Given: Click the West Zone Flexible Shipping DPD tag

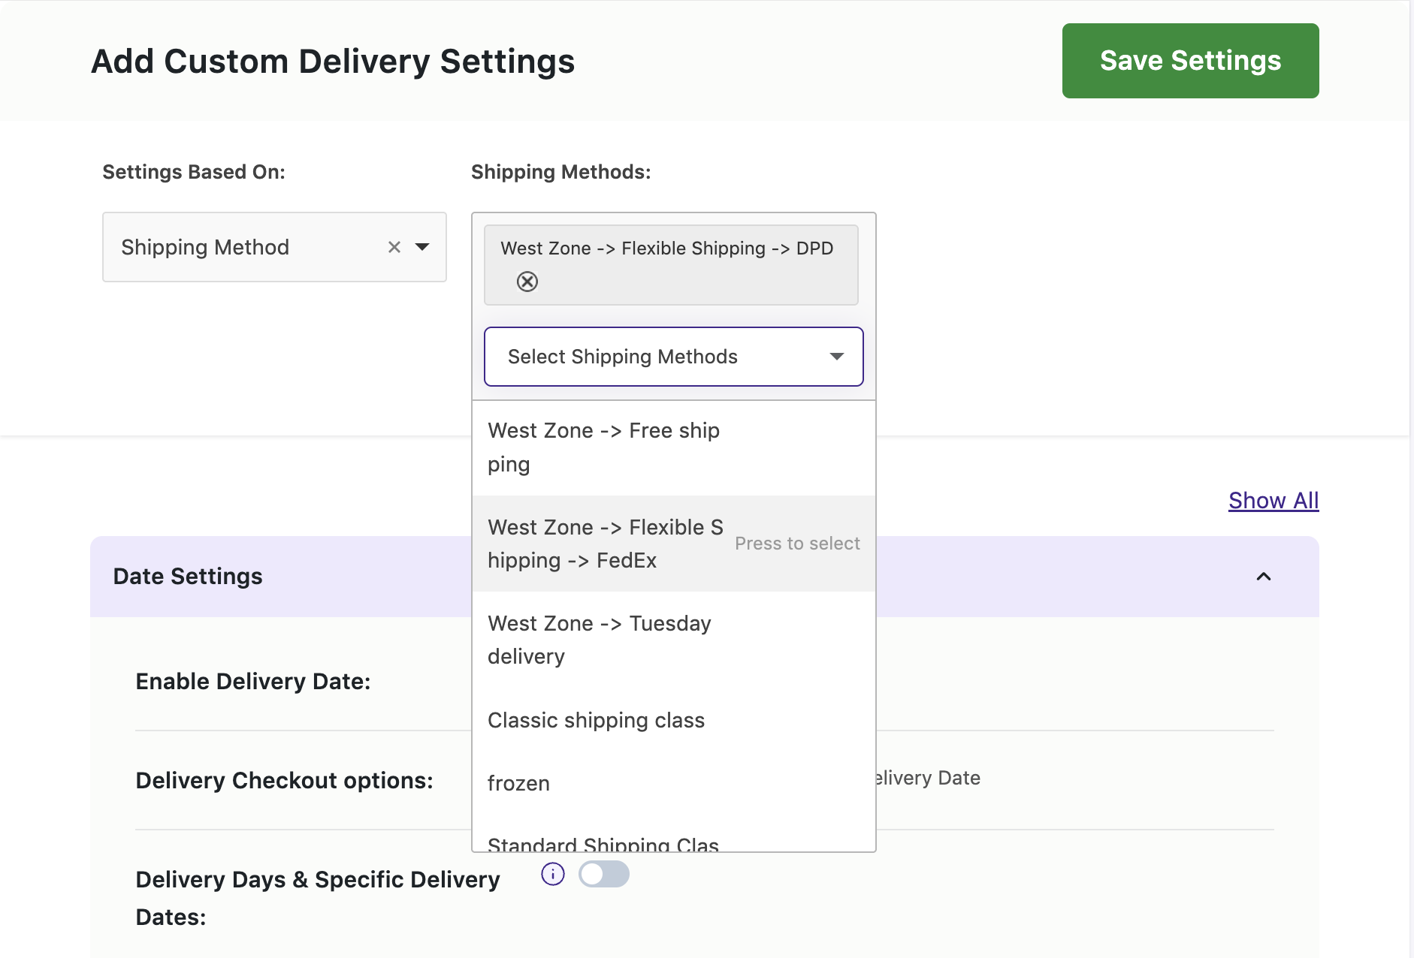Looking at the screenshot, I should coord(666,249).
